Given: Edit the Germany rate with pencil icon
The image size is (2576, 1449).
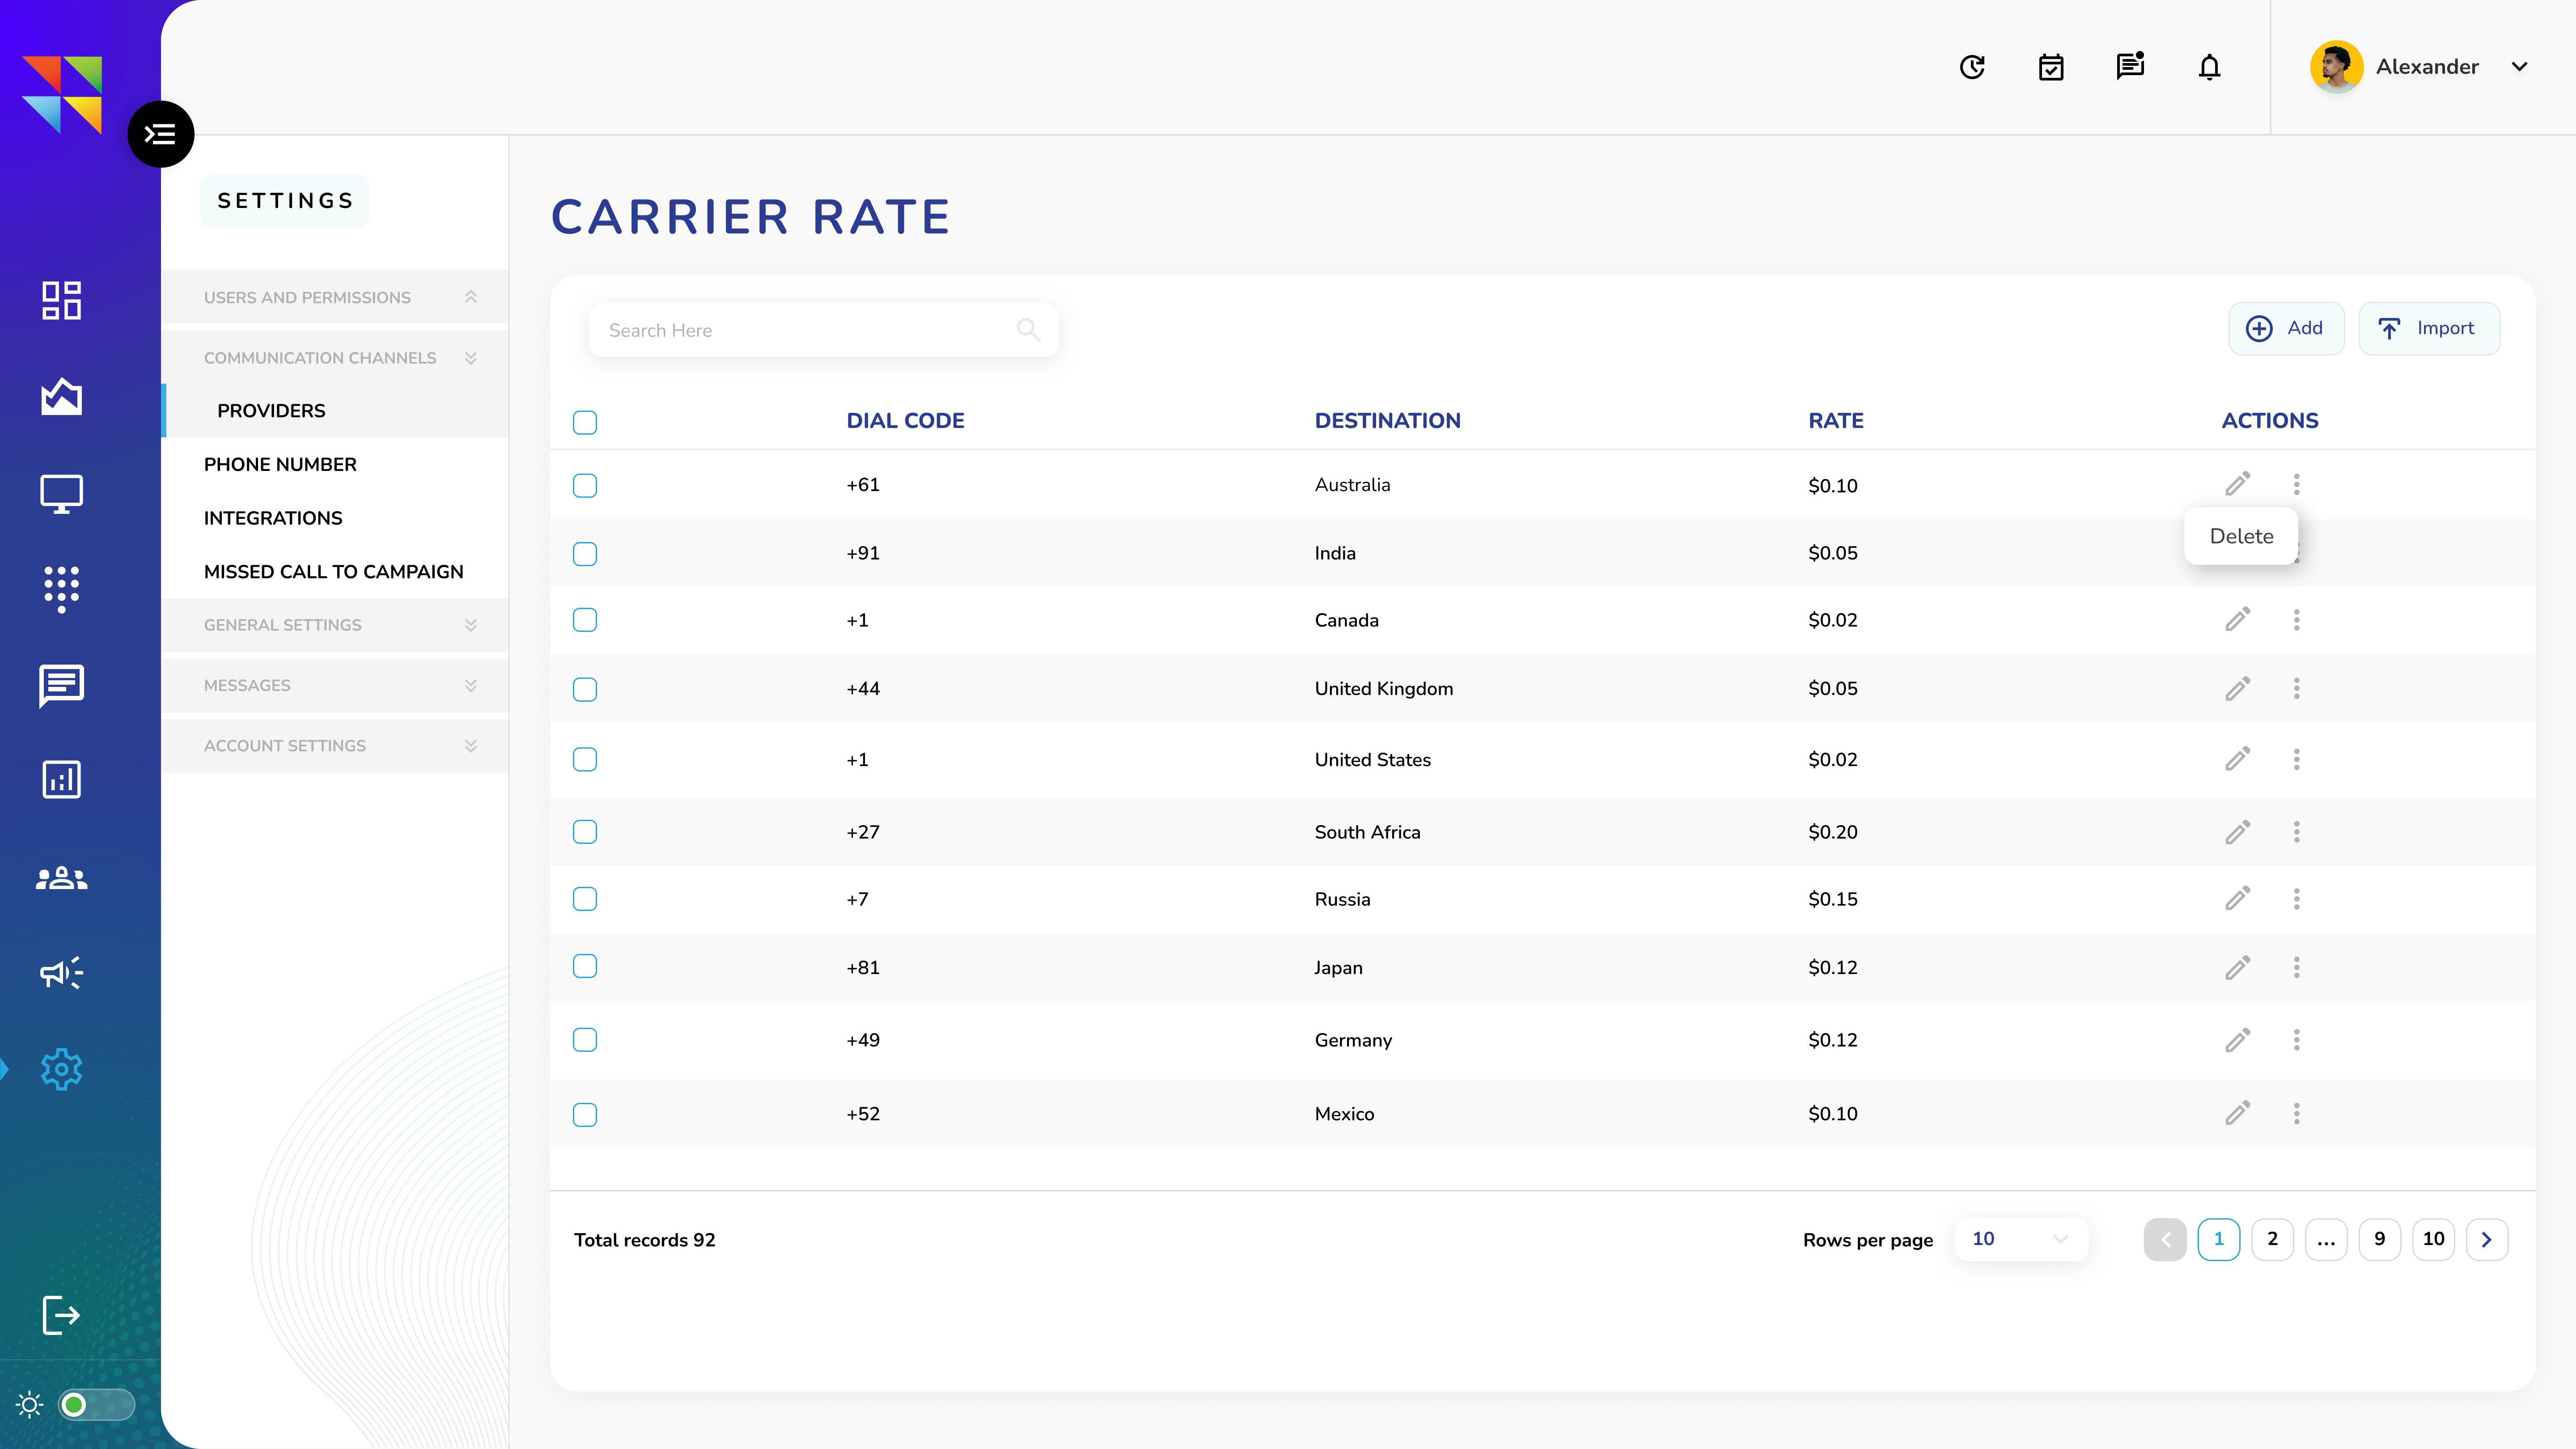Looking at the screenshot, I should pos(2238,1040).
